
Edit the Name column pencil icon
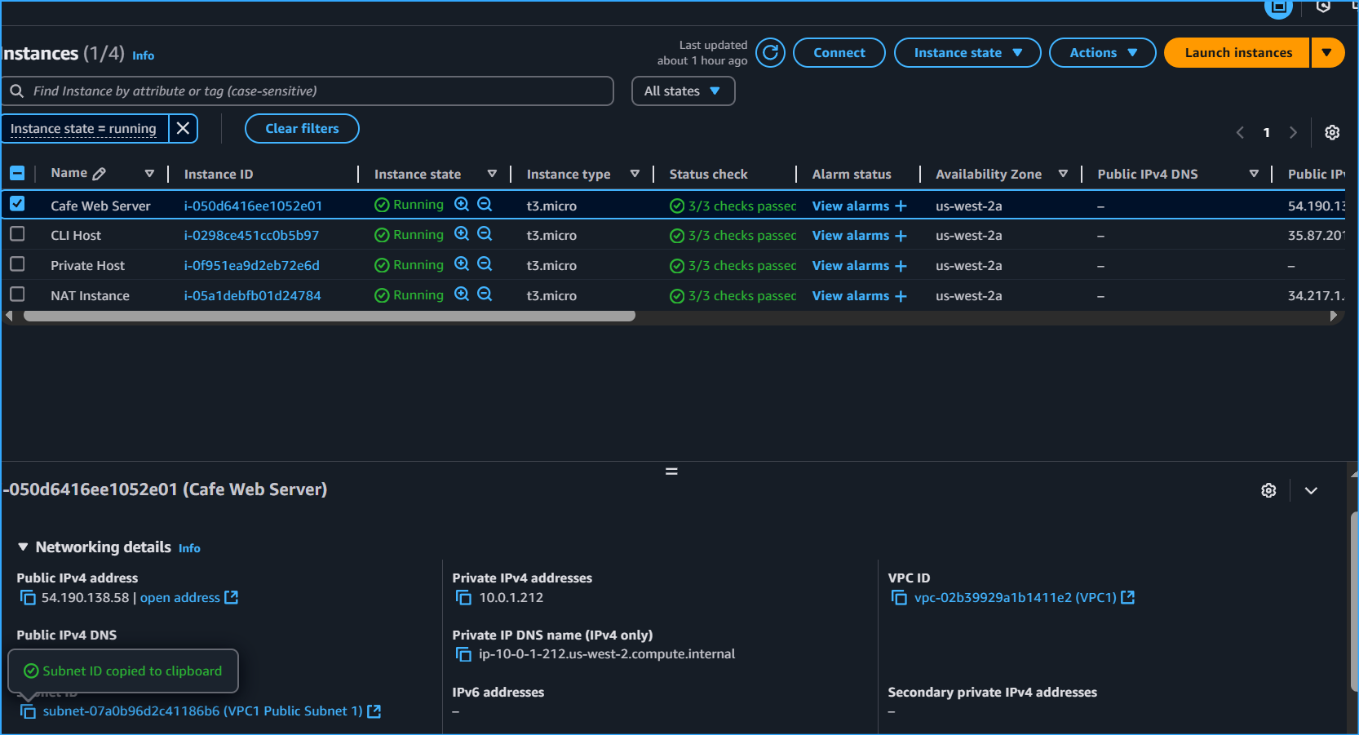(100, 174)
